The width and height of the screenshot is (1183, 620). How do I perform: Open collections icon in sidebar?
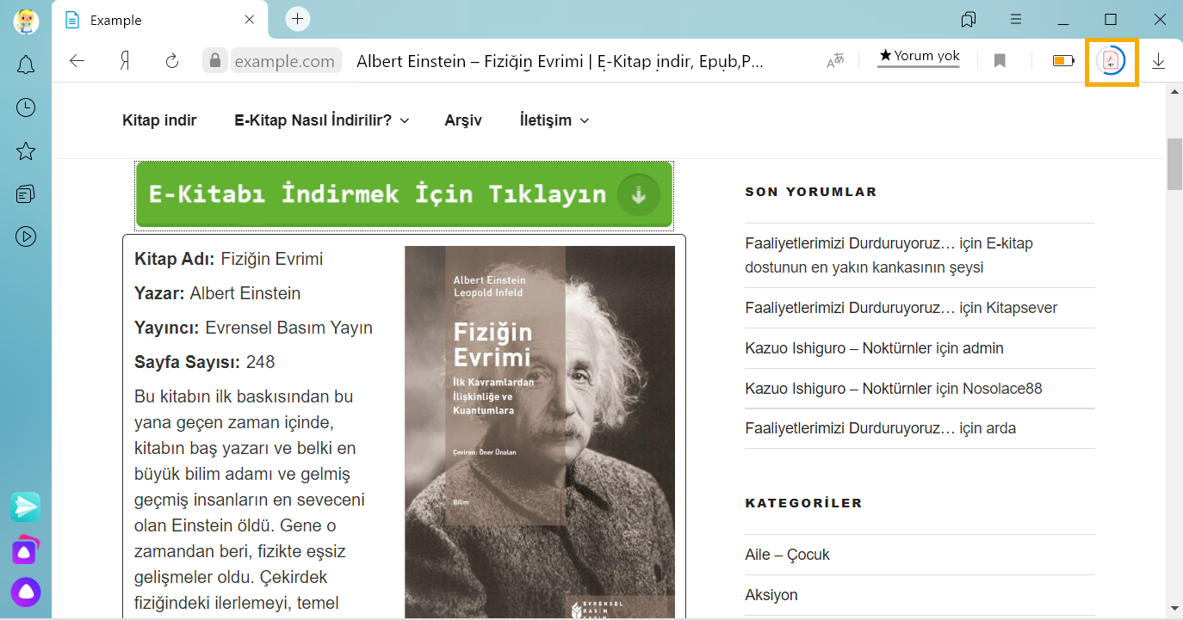(x=26, y=193)
